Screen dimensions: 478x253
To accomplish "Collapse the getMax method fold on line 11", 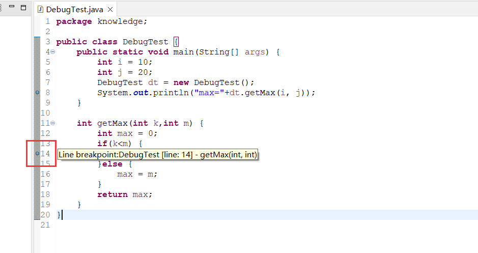I will click(x=53, y=123).
